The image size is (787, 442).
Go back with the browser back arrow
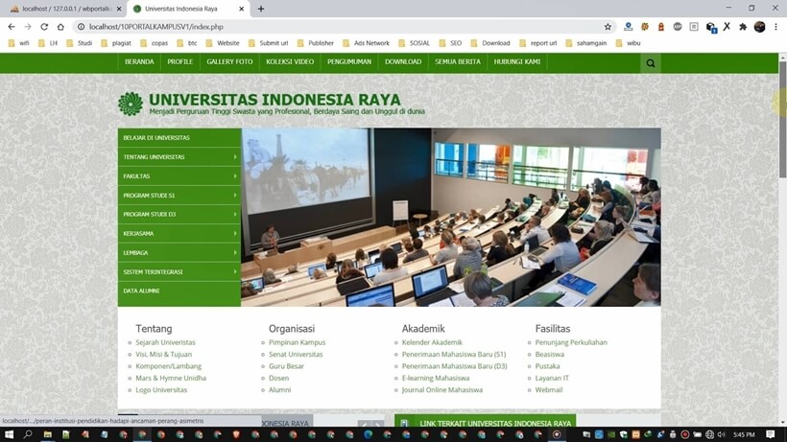[x=12, y=27]
